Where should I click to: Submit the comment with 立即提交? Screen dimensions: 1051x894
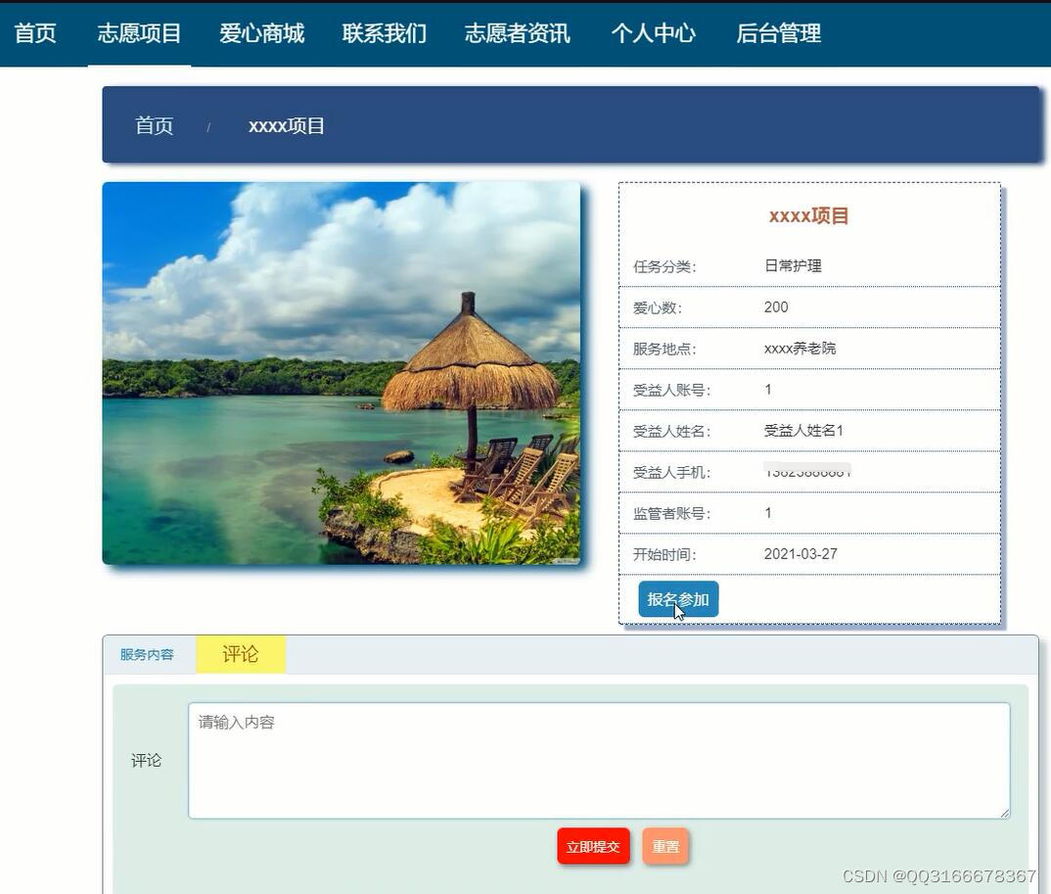click(x=593, y=846)
